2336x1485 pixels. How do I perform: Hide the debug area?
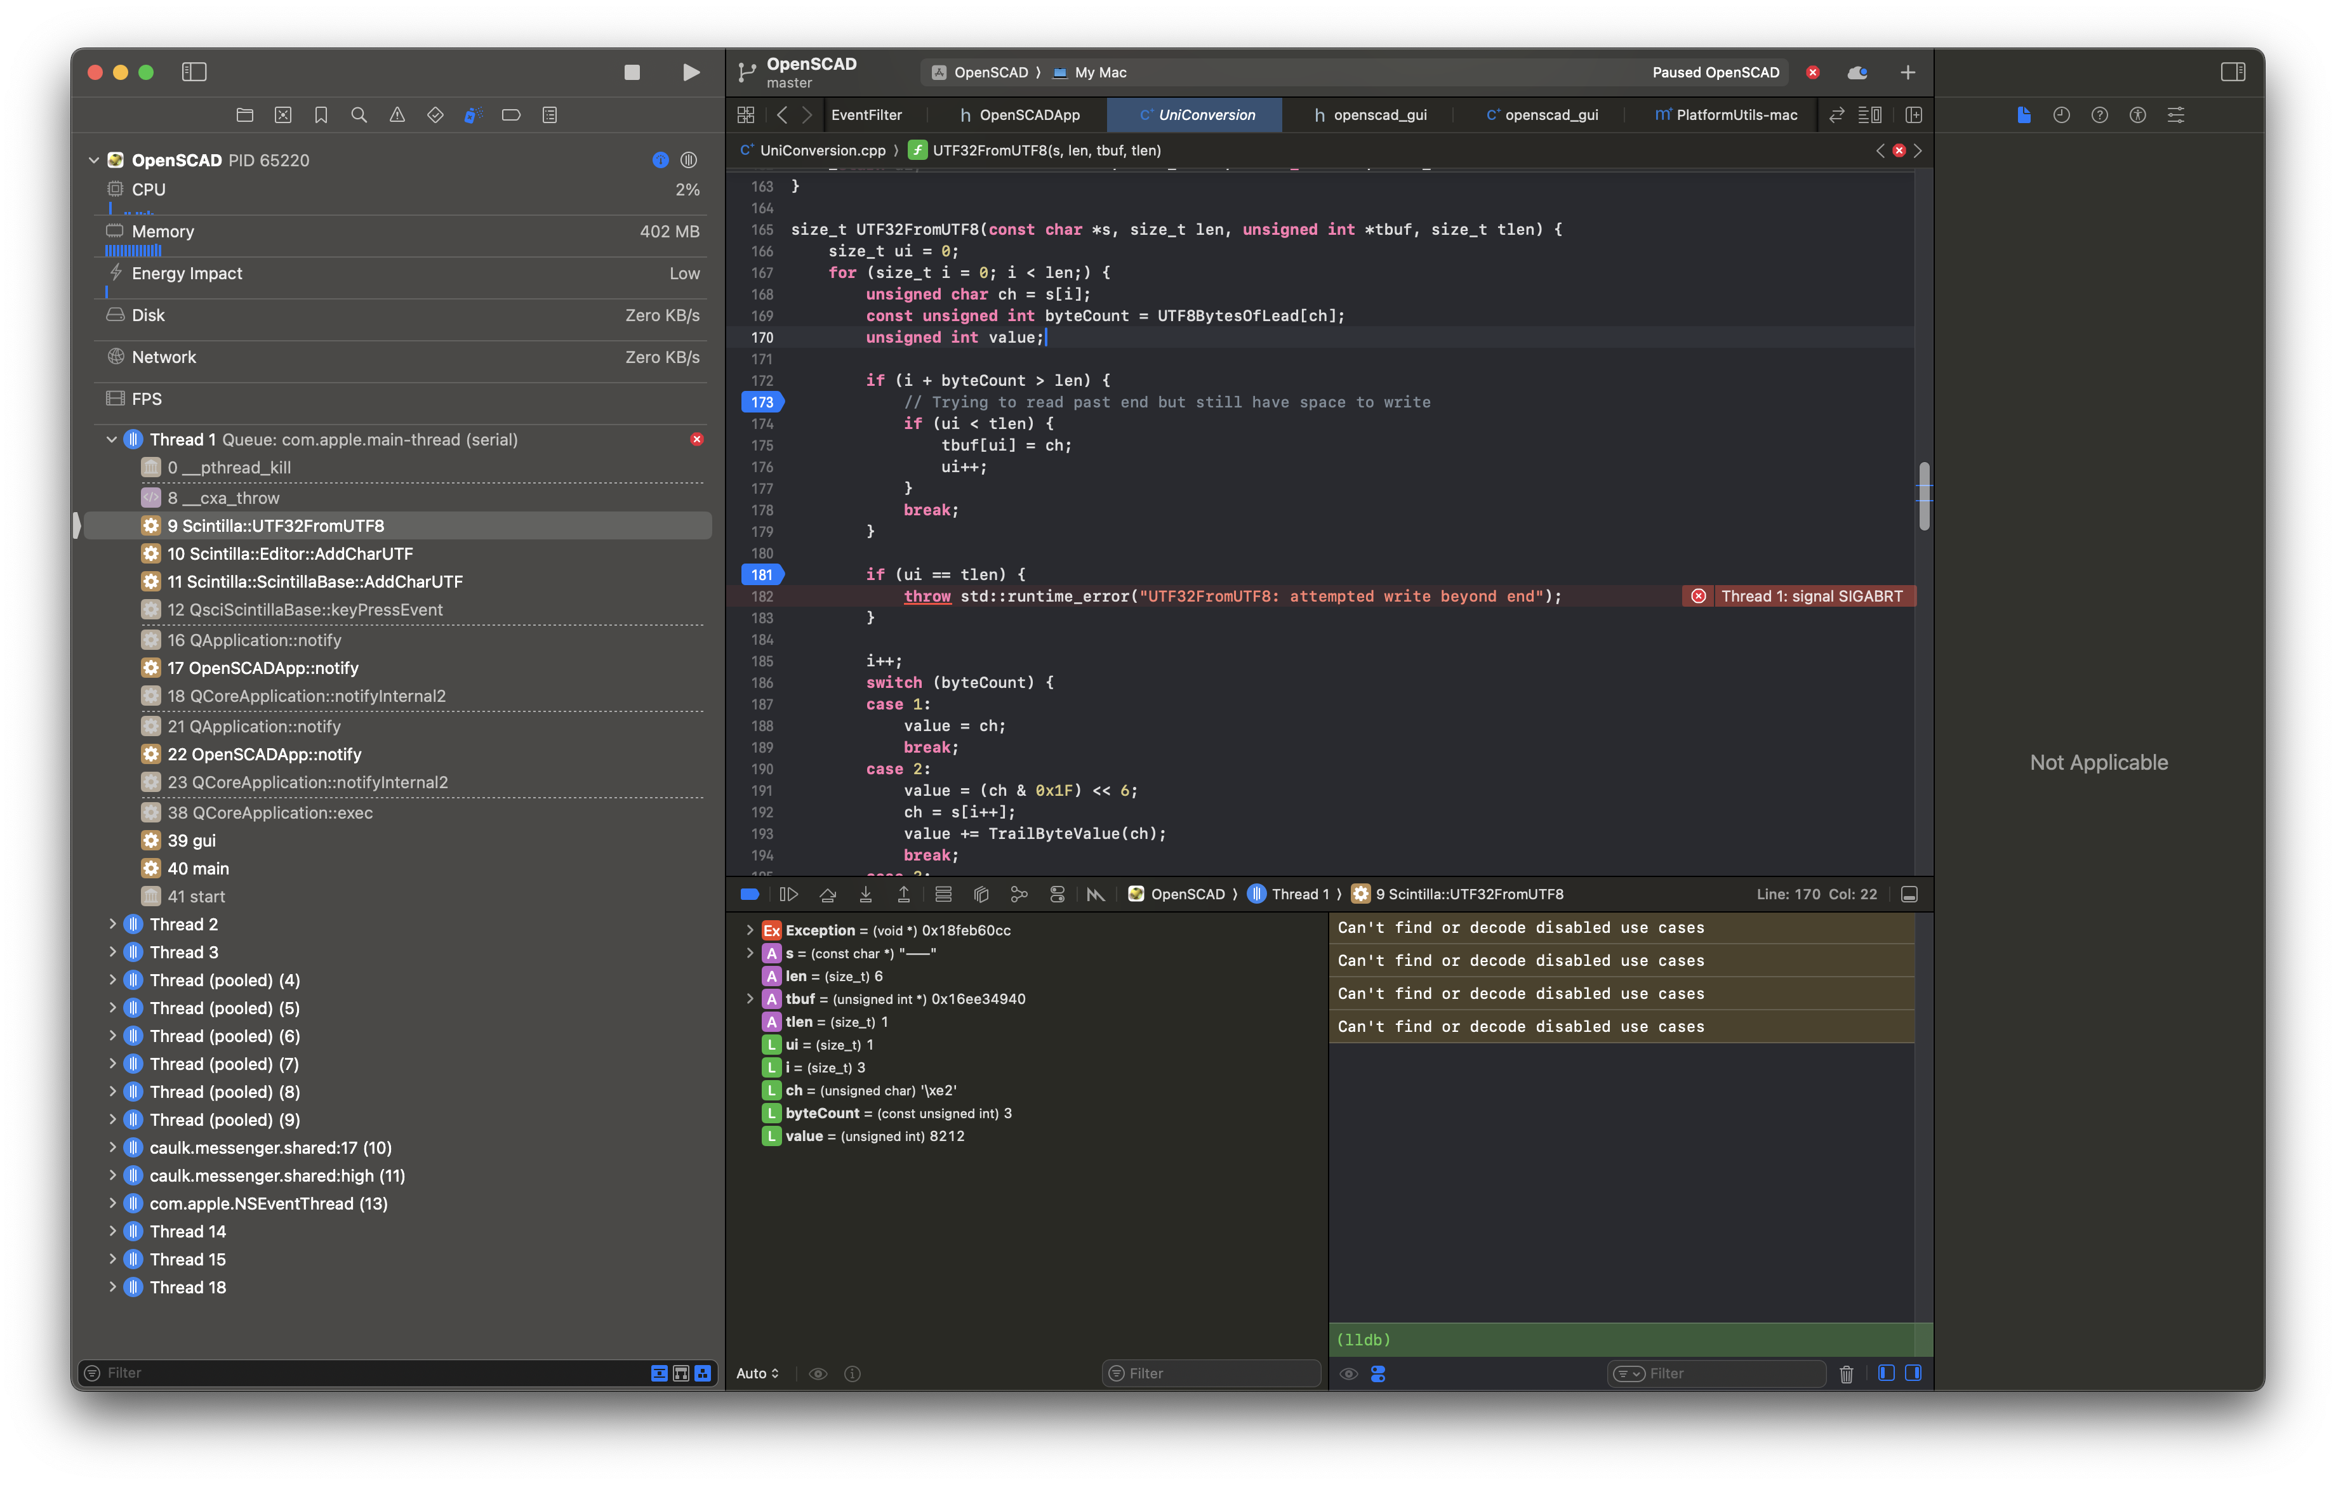[1909, 894]
